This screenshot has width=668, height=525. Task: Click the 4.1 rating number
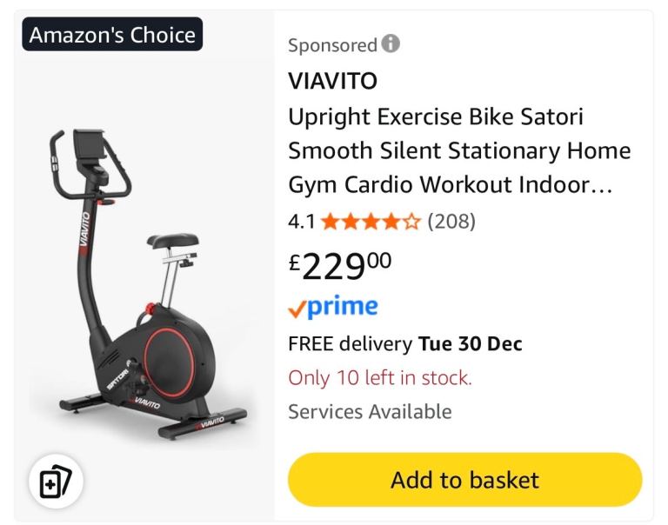click(302, 222)
